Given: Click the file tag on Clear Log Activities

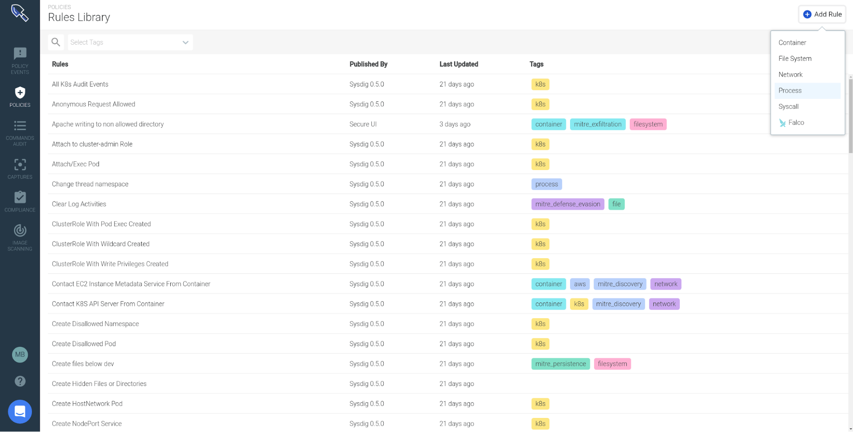Looking at the screenshot, I should pyautogui.click(x=616, y=204).
